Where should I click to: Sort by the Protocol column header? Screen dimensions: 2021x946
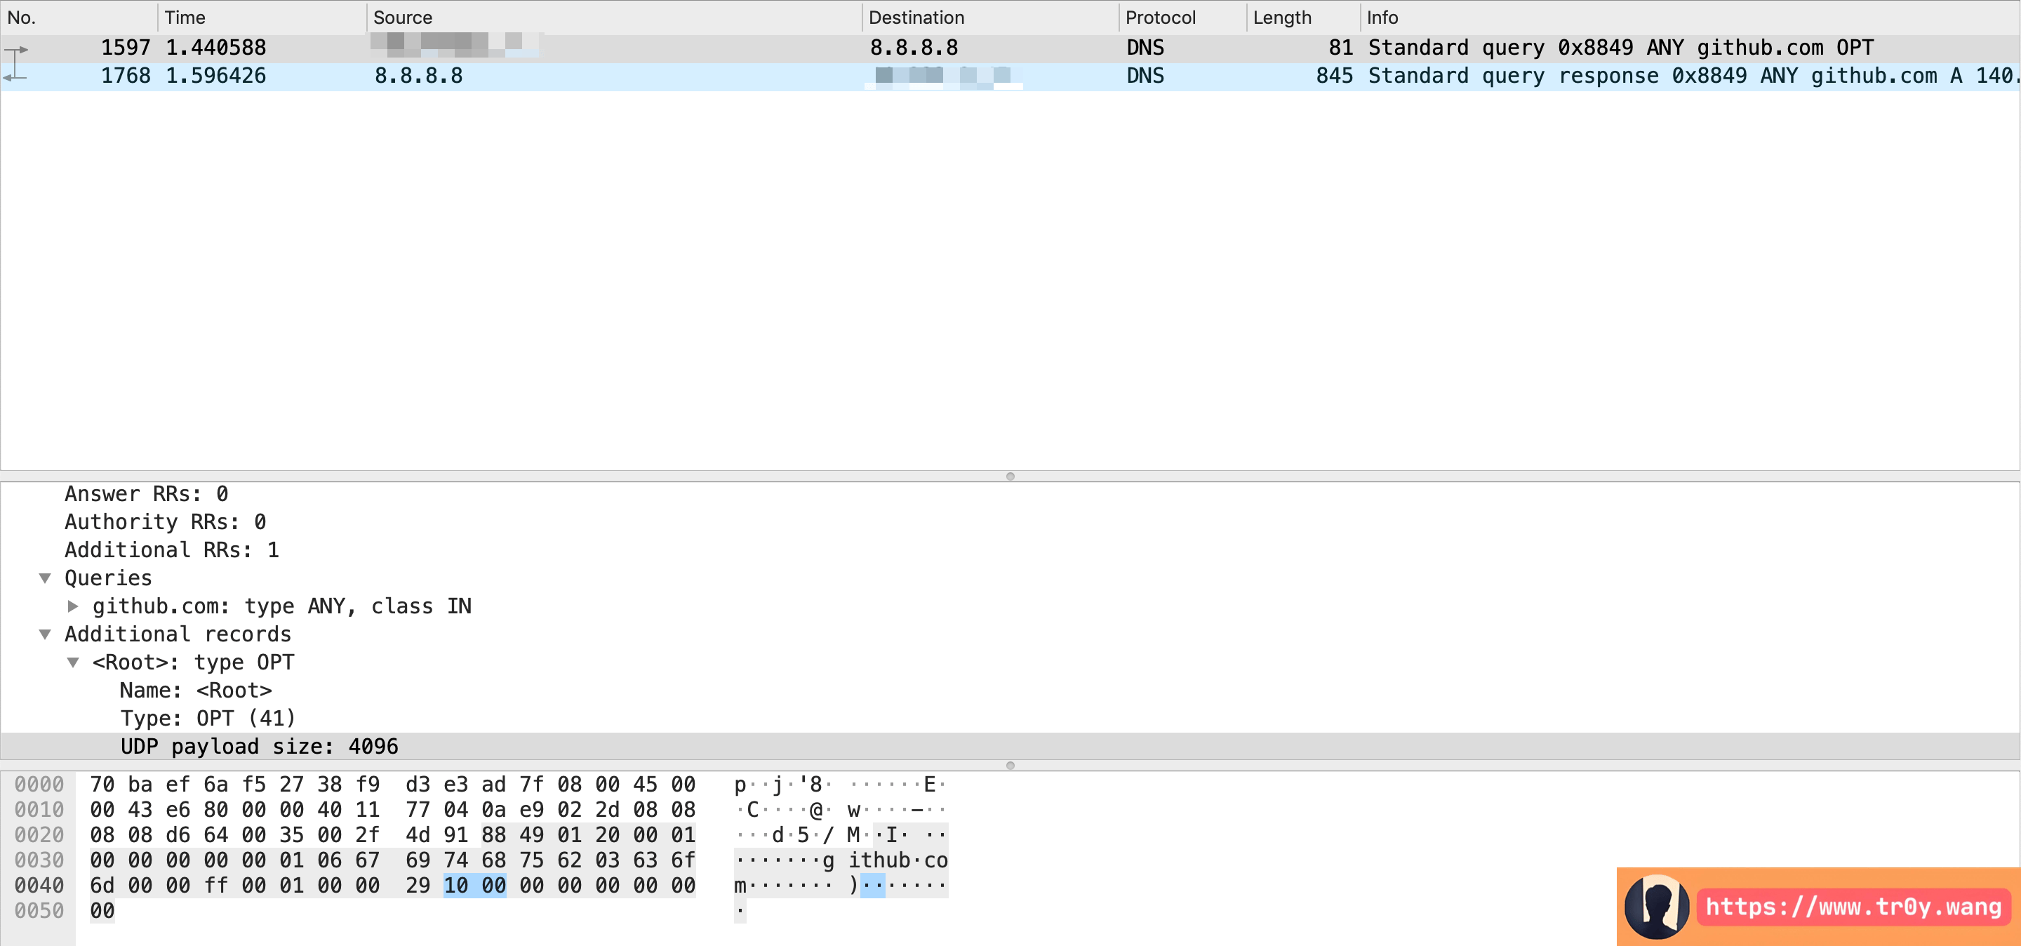[x=1159, y=18]
